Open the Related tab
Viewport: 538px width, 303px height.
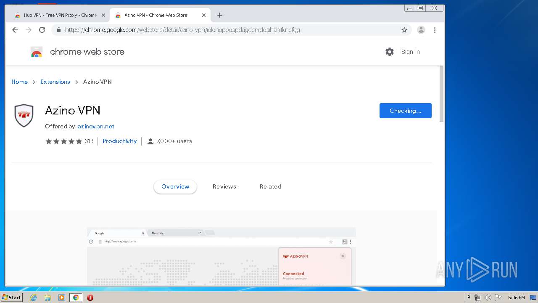270,186
